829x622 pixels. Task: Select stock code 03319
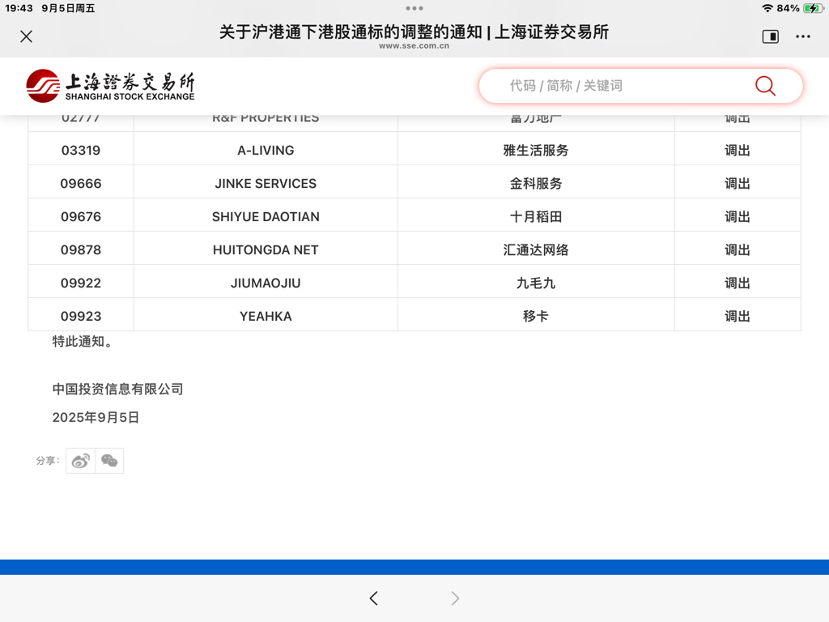(x=81, y=150)
